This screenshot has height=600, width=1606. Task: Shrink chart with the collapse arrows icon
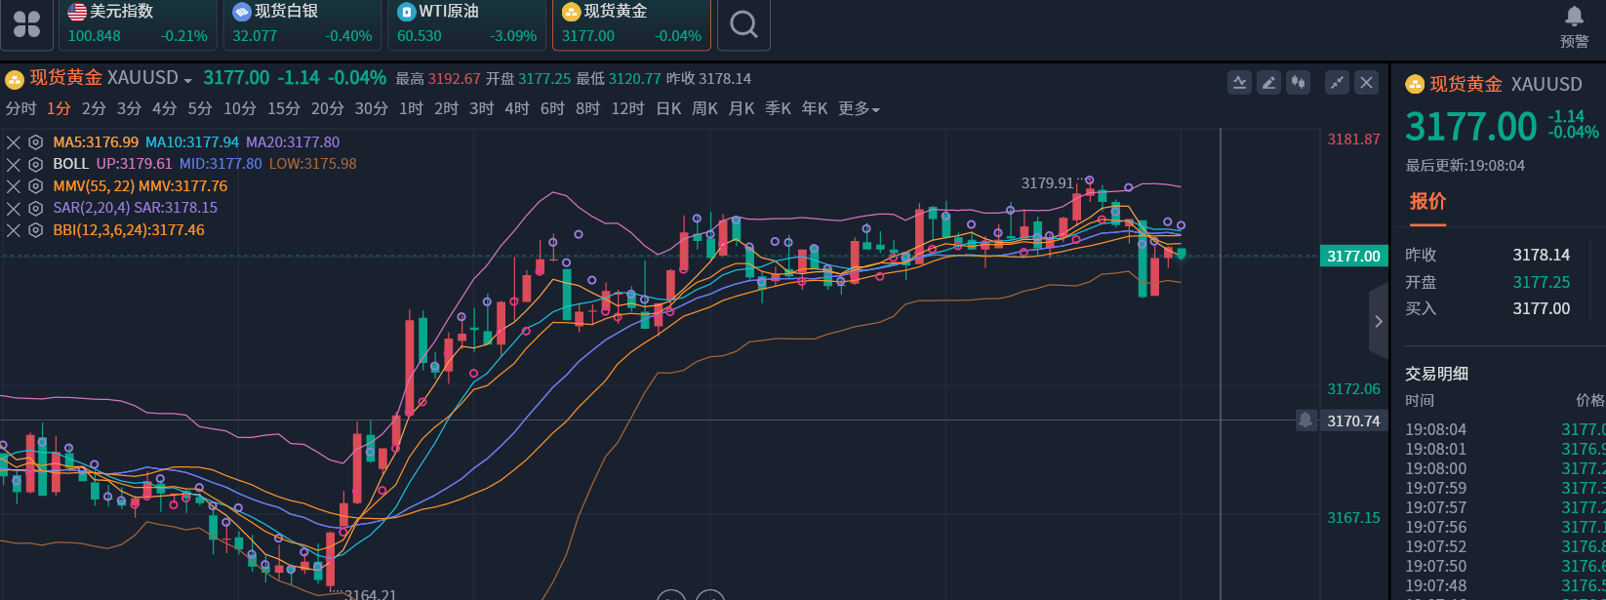[1337, 83]
